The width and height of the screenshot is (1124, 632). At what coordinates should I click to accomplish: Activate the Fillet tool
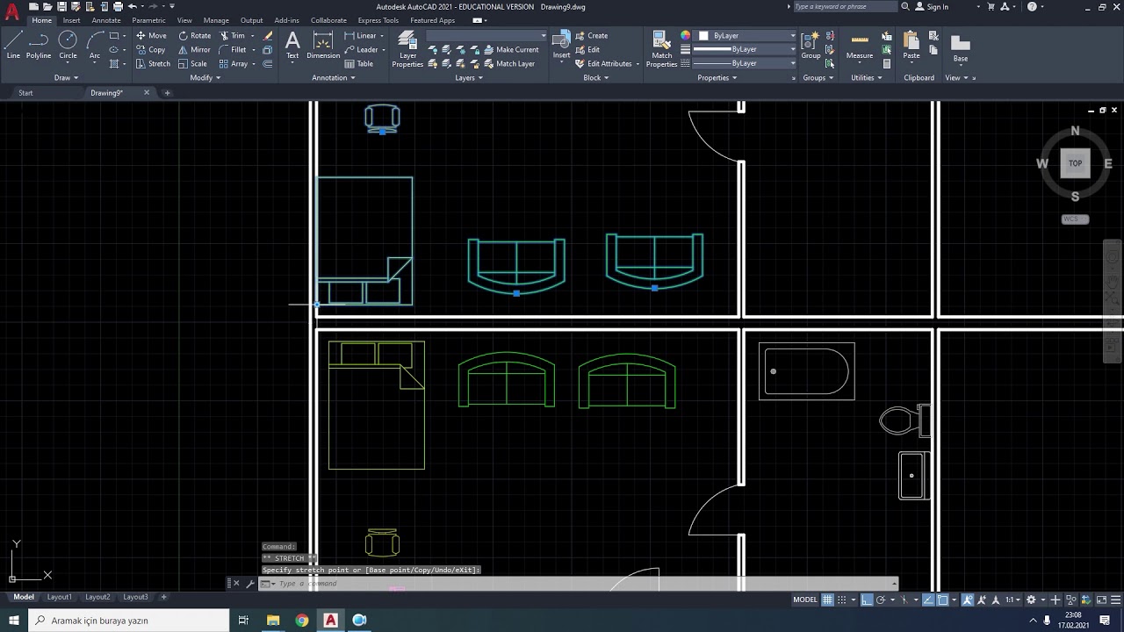pyautogui.click(x=233, y=50)
